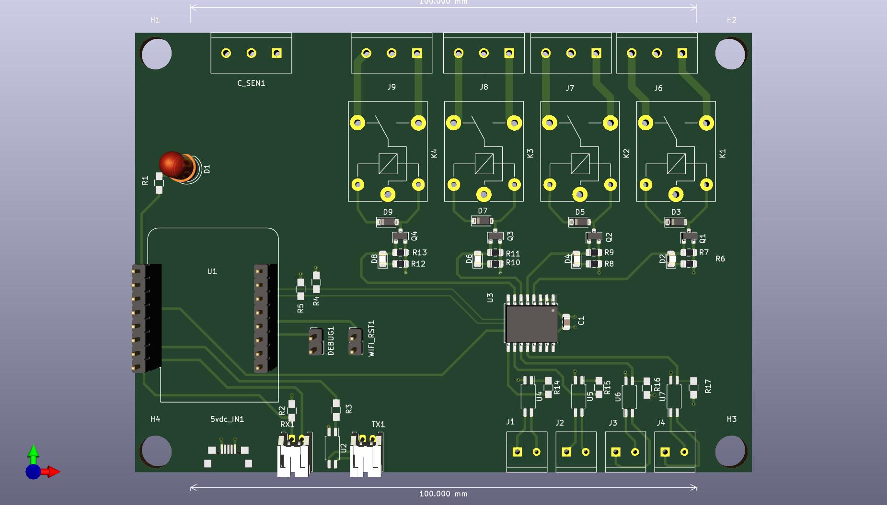Viewport: 887px width, 505px height.
Task: Select the C_SEN1 terminal connector
Action: click(251, 53)
